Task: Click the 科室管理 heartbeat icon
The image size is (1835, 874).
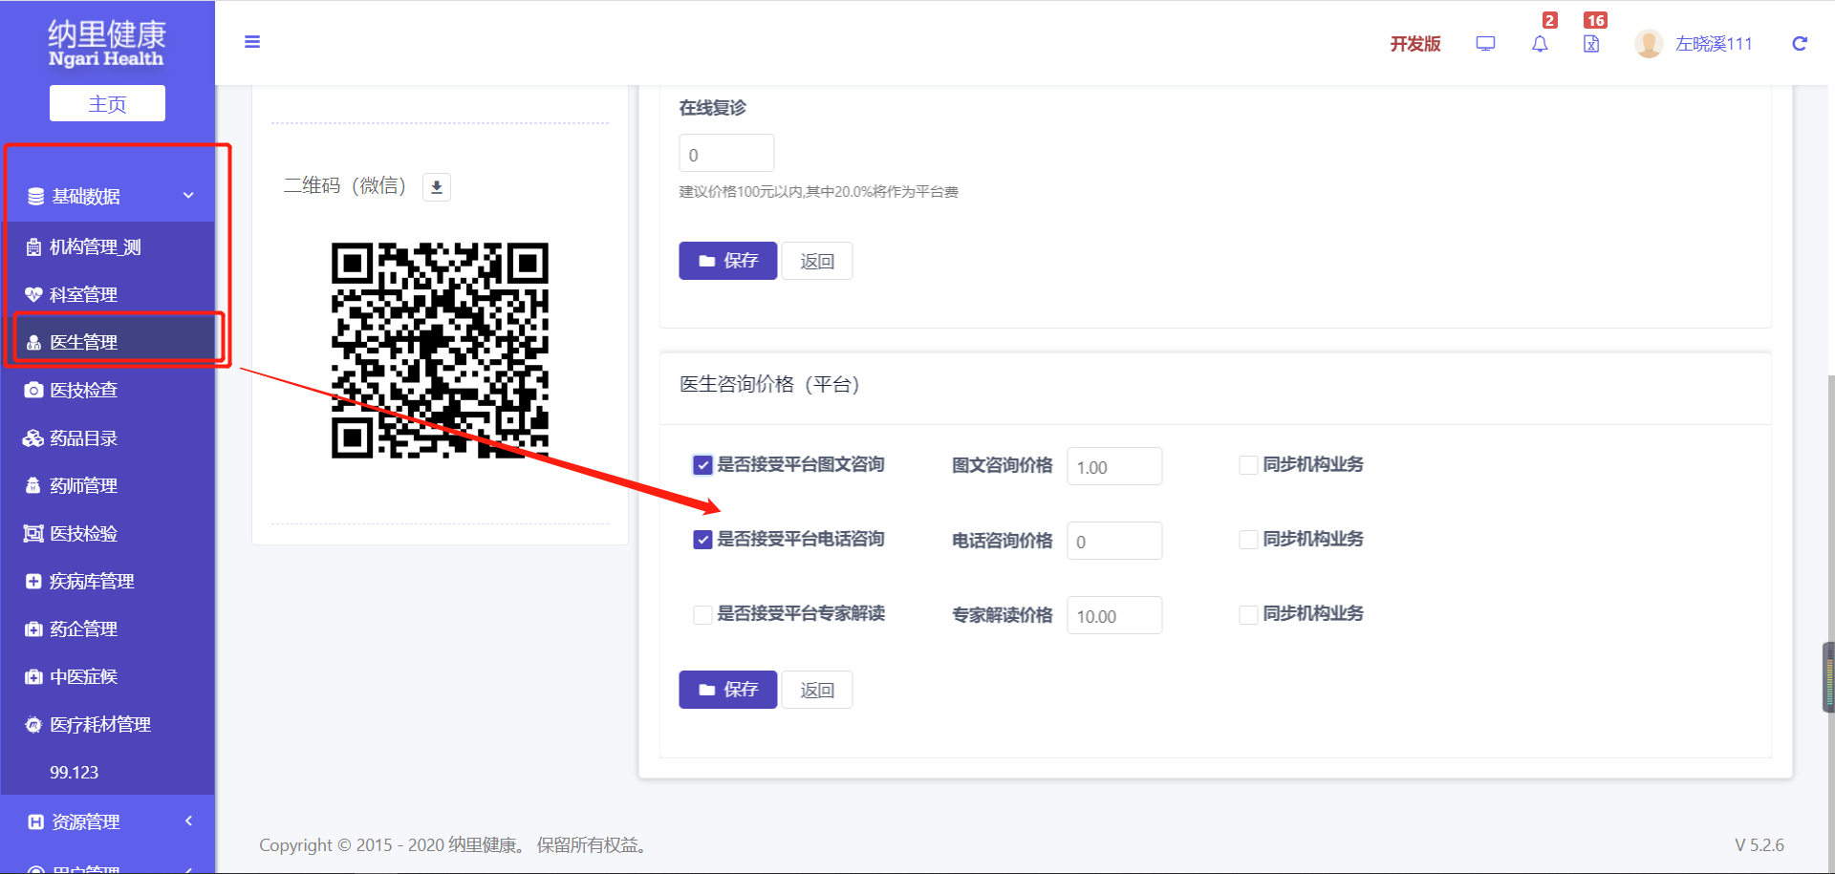Action: pos(33,295)
